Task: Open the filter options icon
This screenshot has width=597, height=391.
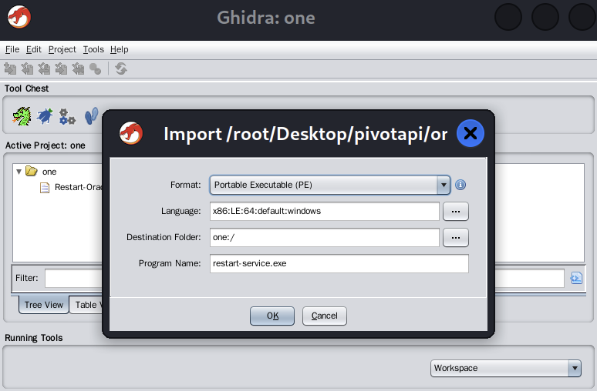Action: 576,278
